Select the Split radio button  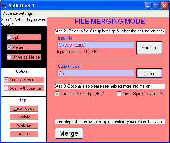tap(9, 37)
